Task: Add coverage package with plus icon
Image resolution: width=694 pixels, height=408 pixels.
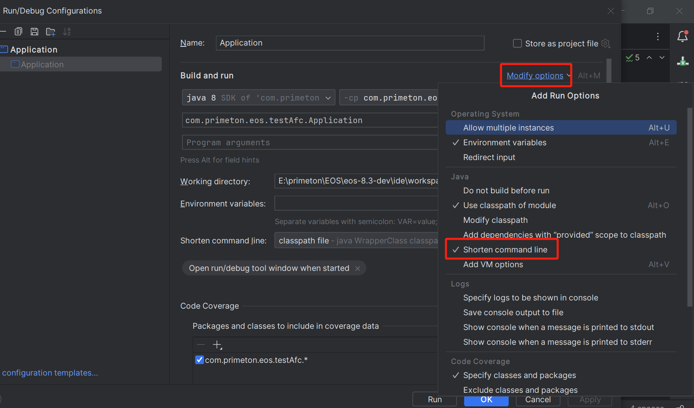Action: point(217,345)
